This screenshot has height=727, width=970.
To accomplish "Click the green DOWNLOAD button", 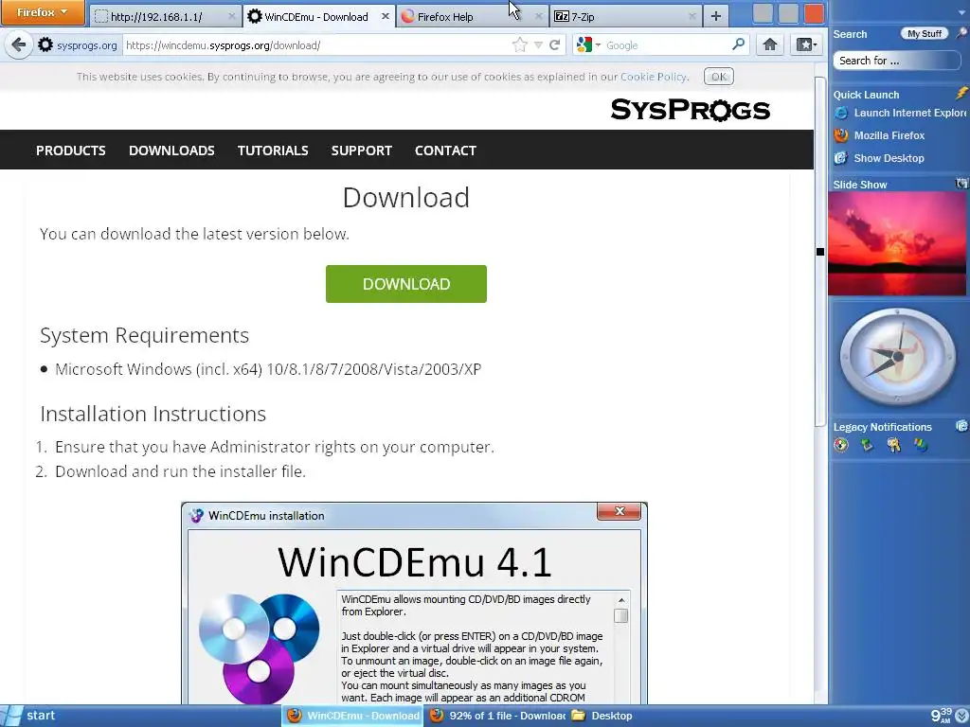I will 405,284.
